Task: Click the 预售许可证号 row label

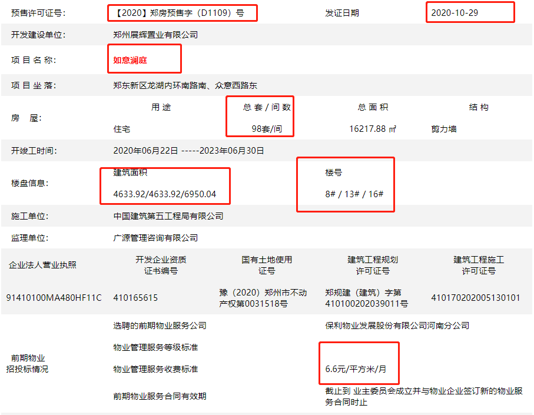Action: click(x=38, y=13)
